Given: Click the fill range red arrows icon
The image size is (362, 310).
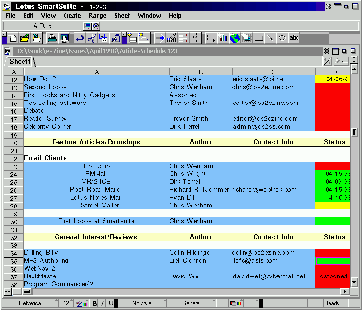Looking at the screenshot, I should (184, 38).
